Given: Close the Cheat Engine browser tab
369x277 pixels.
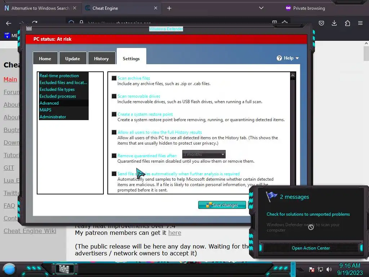Looking at the screenshot, I should click(156, 8).
